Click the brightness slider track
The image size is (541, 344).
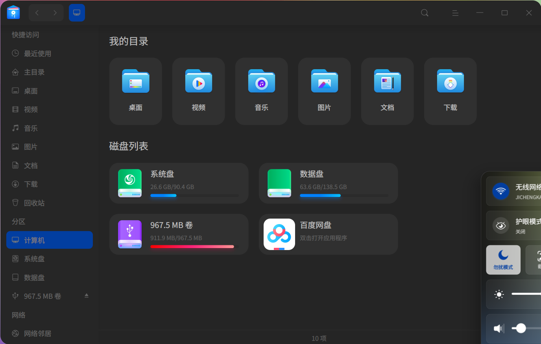coord(526,294)
